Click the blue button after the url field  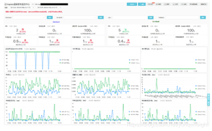click(151, 17)
